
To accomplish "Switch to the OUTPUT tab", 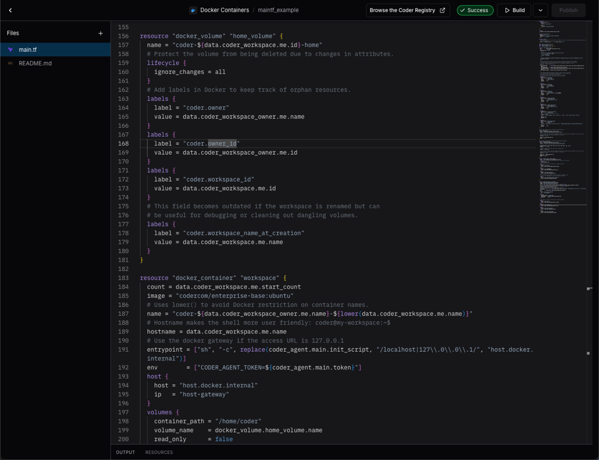I will coord(125,452).
